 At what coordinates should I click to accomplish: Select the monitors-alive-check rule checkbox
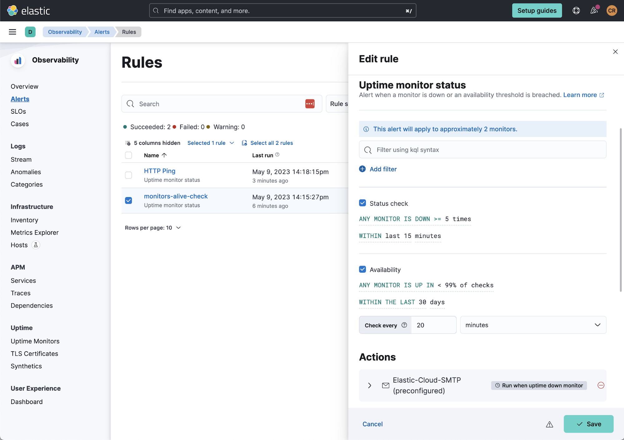coord(128,200)
